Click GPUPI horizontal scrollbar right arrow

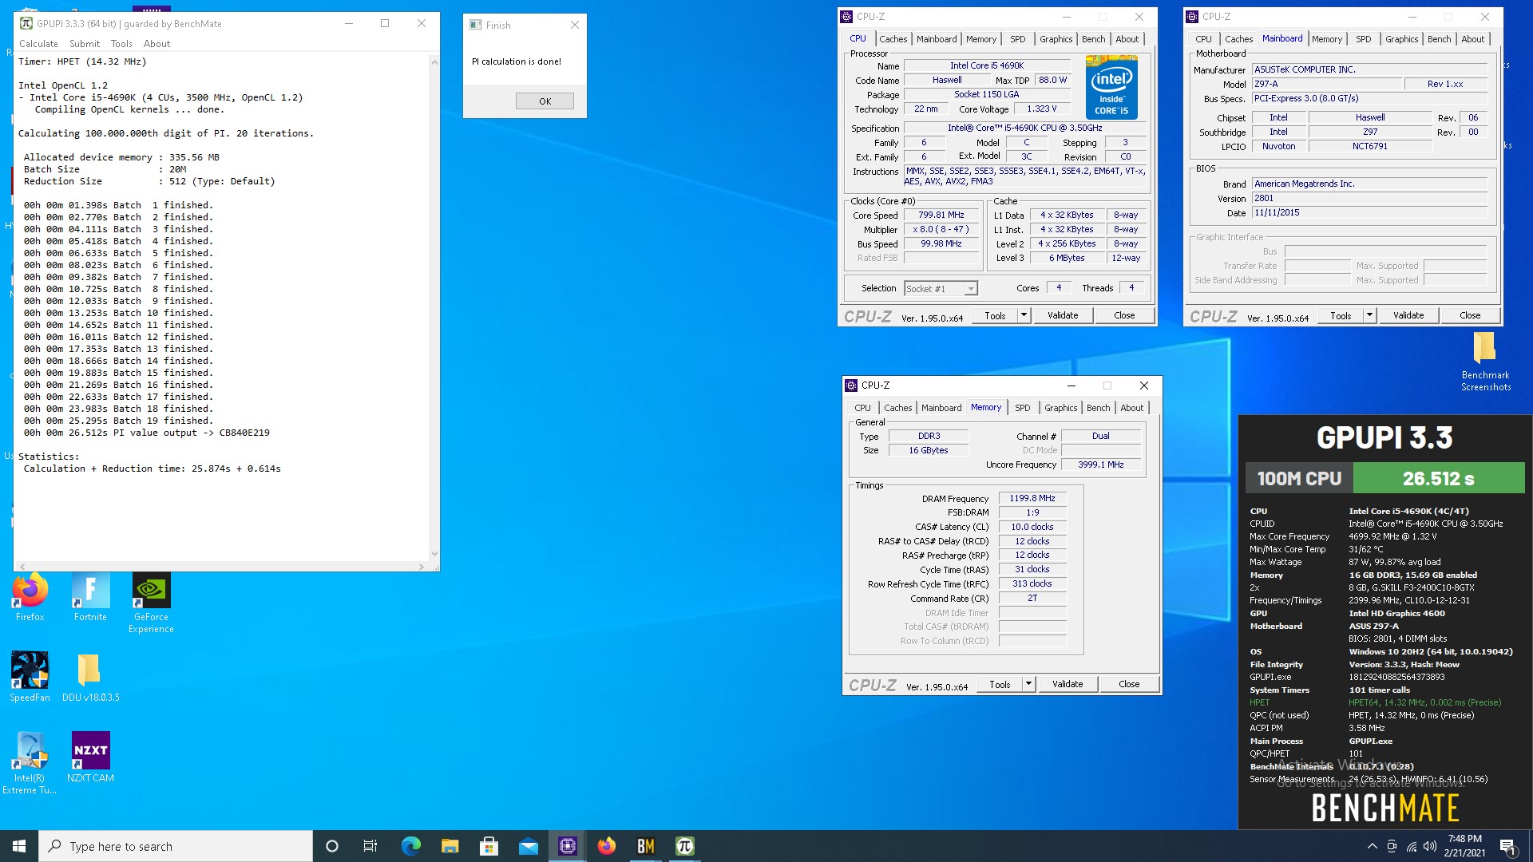[421, 567]
